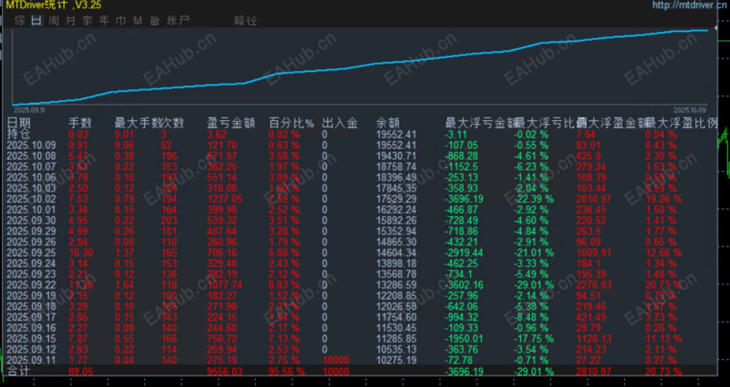Select the 2025.10.07 date row
This screenshot has width=730, height=387.
pos(31,167)
